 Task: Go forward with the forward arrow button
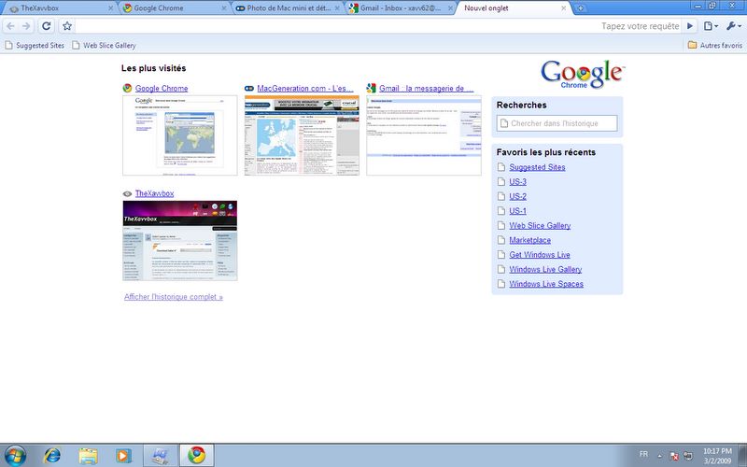27,26
